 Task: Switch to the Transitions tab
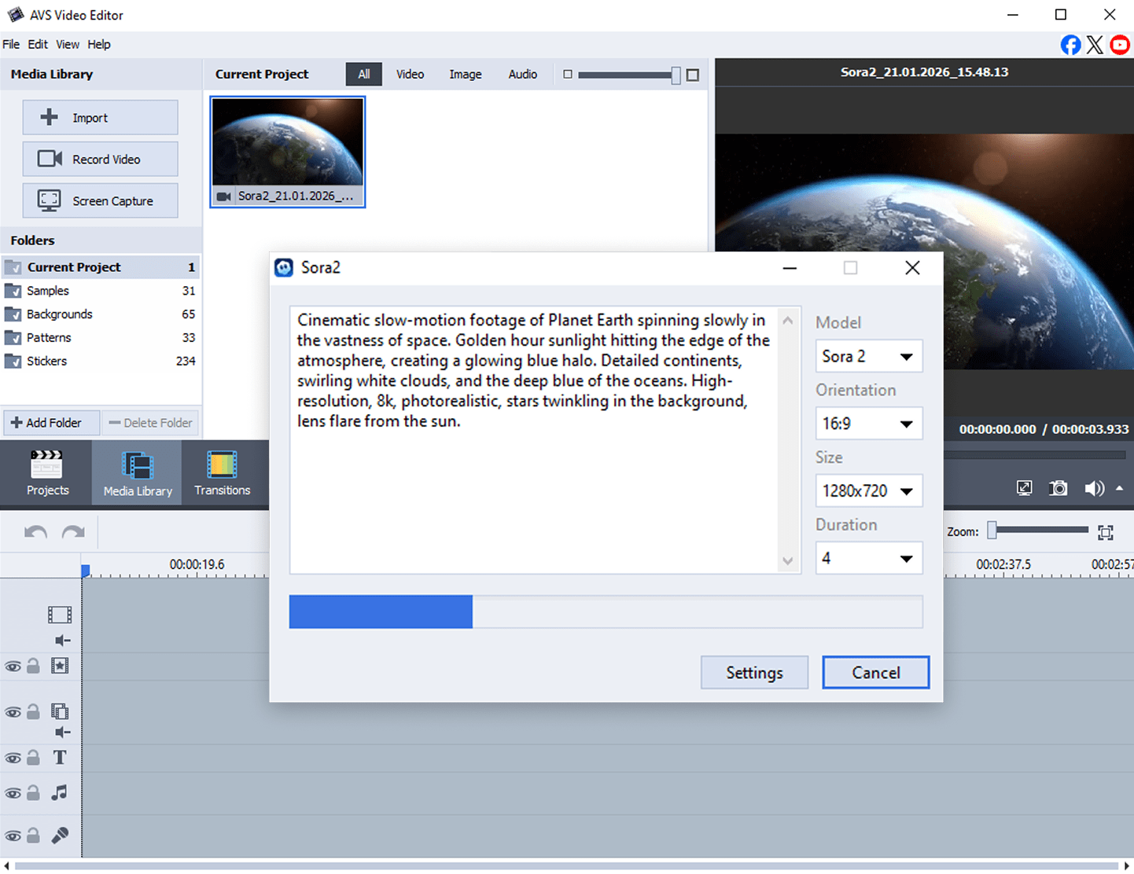[223, 473]
